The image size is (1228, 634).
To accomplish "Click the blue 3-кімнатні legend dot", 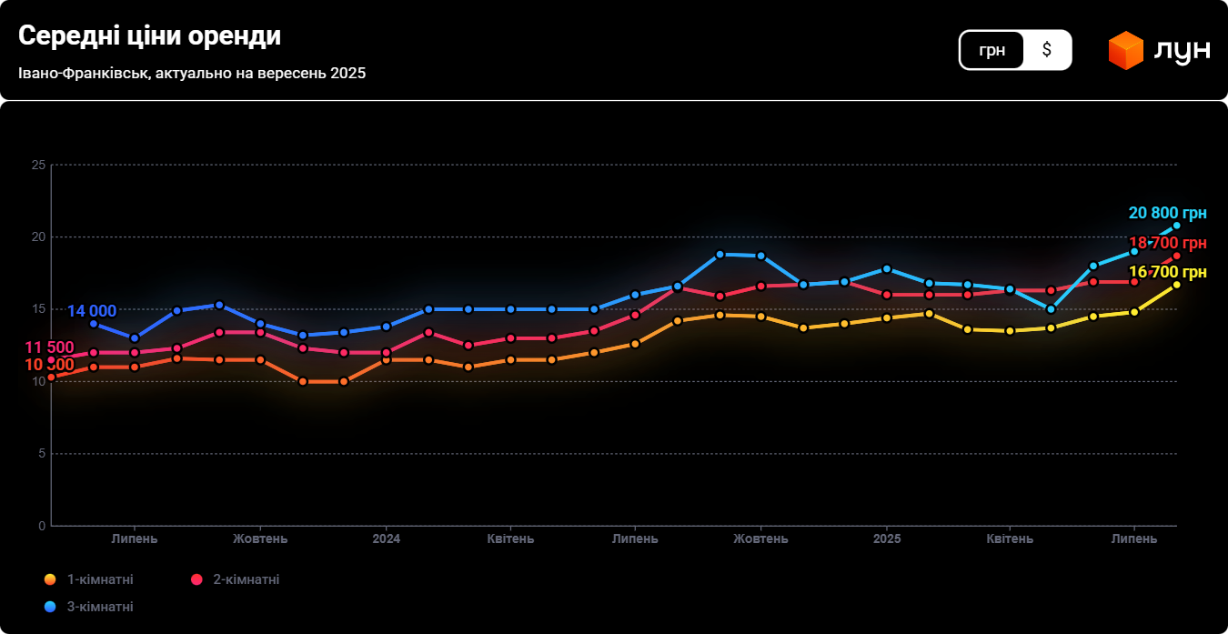I will point(50,607).
